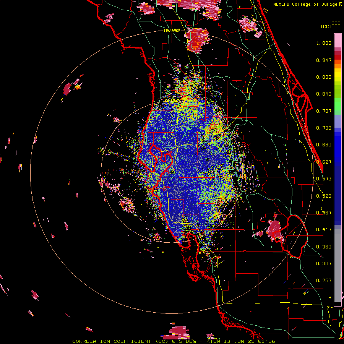Select the 0.680 value on the scale

tap(324, 145)
